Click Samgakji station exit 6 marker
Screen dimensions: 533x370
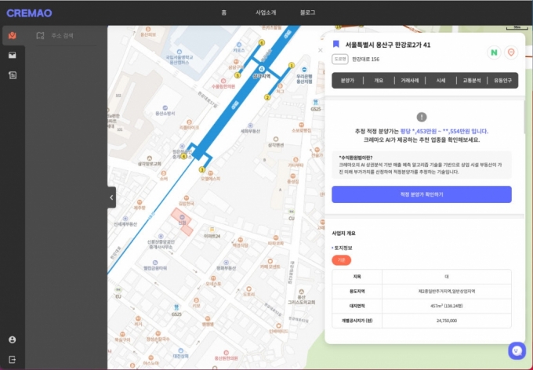261,42
